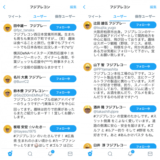Open the @tsujita_yugo profile handle
The image size is (160, 160).
105,28
